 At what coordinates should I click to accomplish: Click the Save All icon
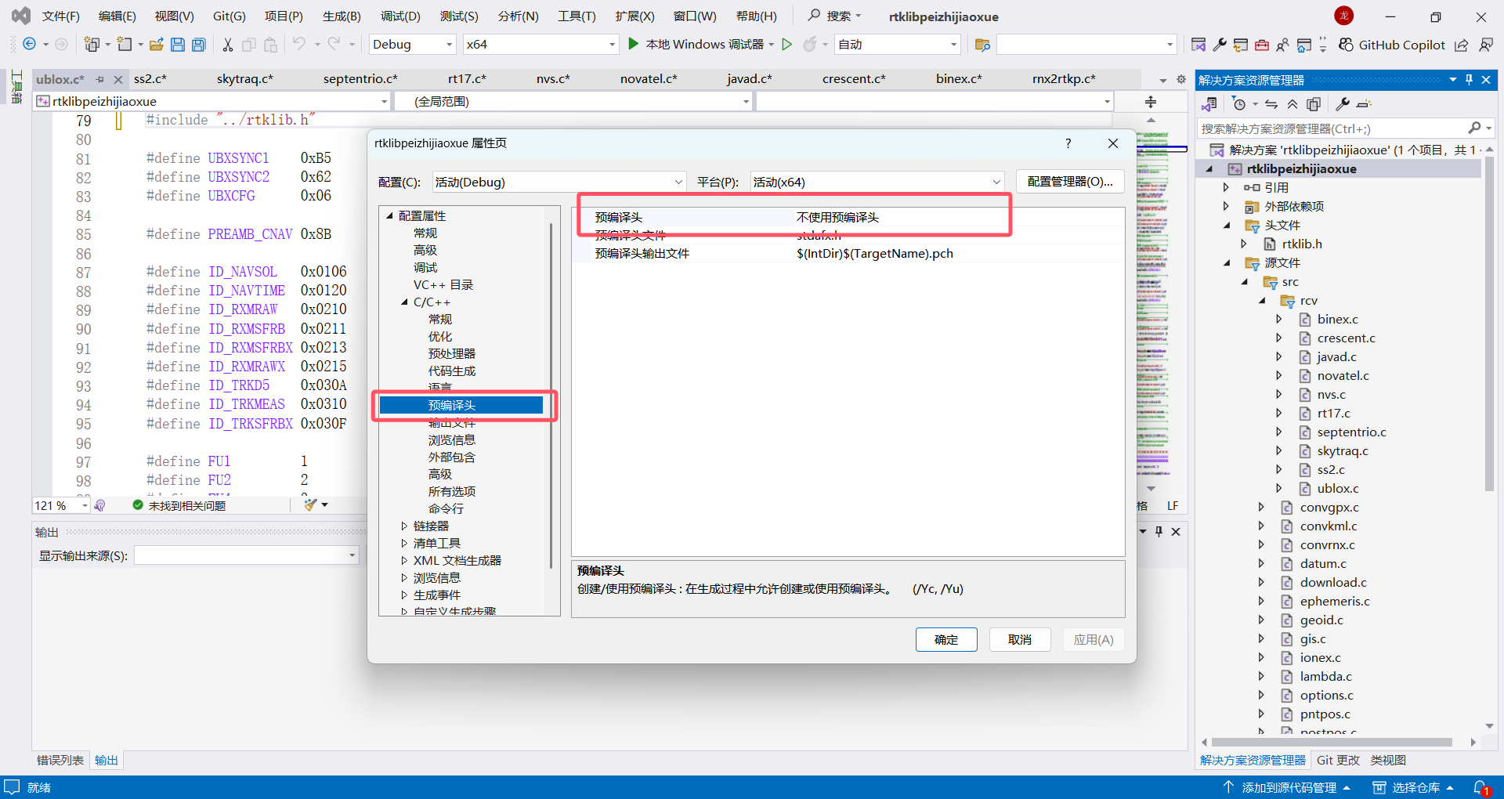198,44
